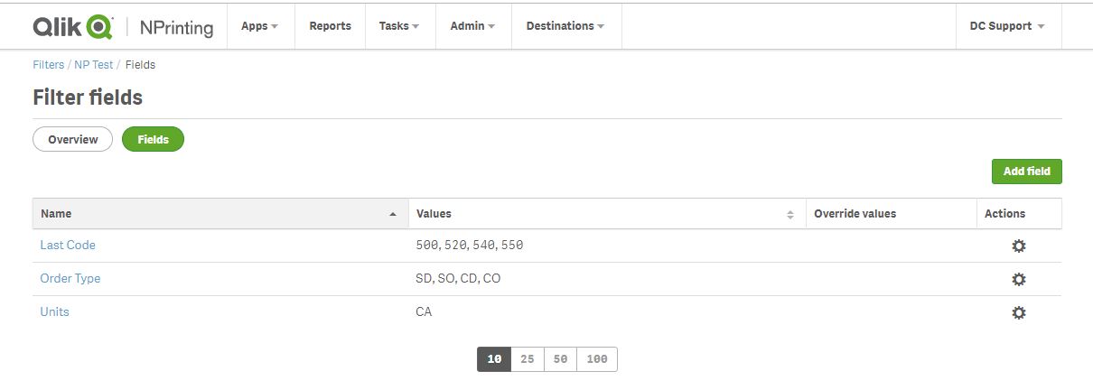Sort table by Values column arrows
The image size is (1093, 390).
click(790, 215)
